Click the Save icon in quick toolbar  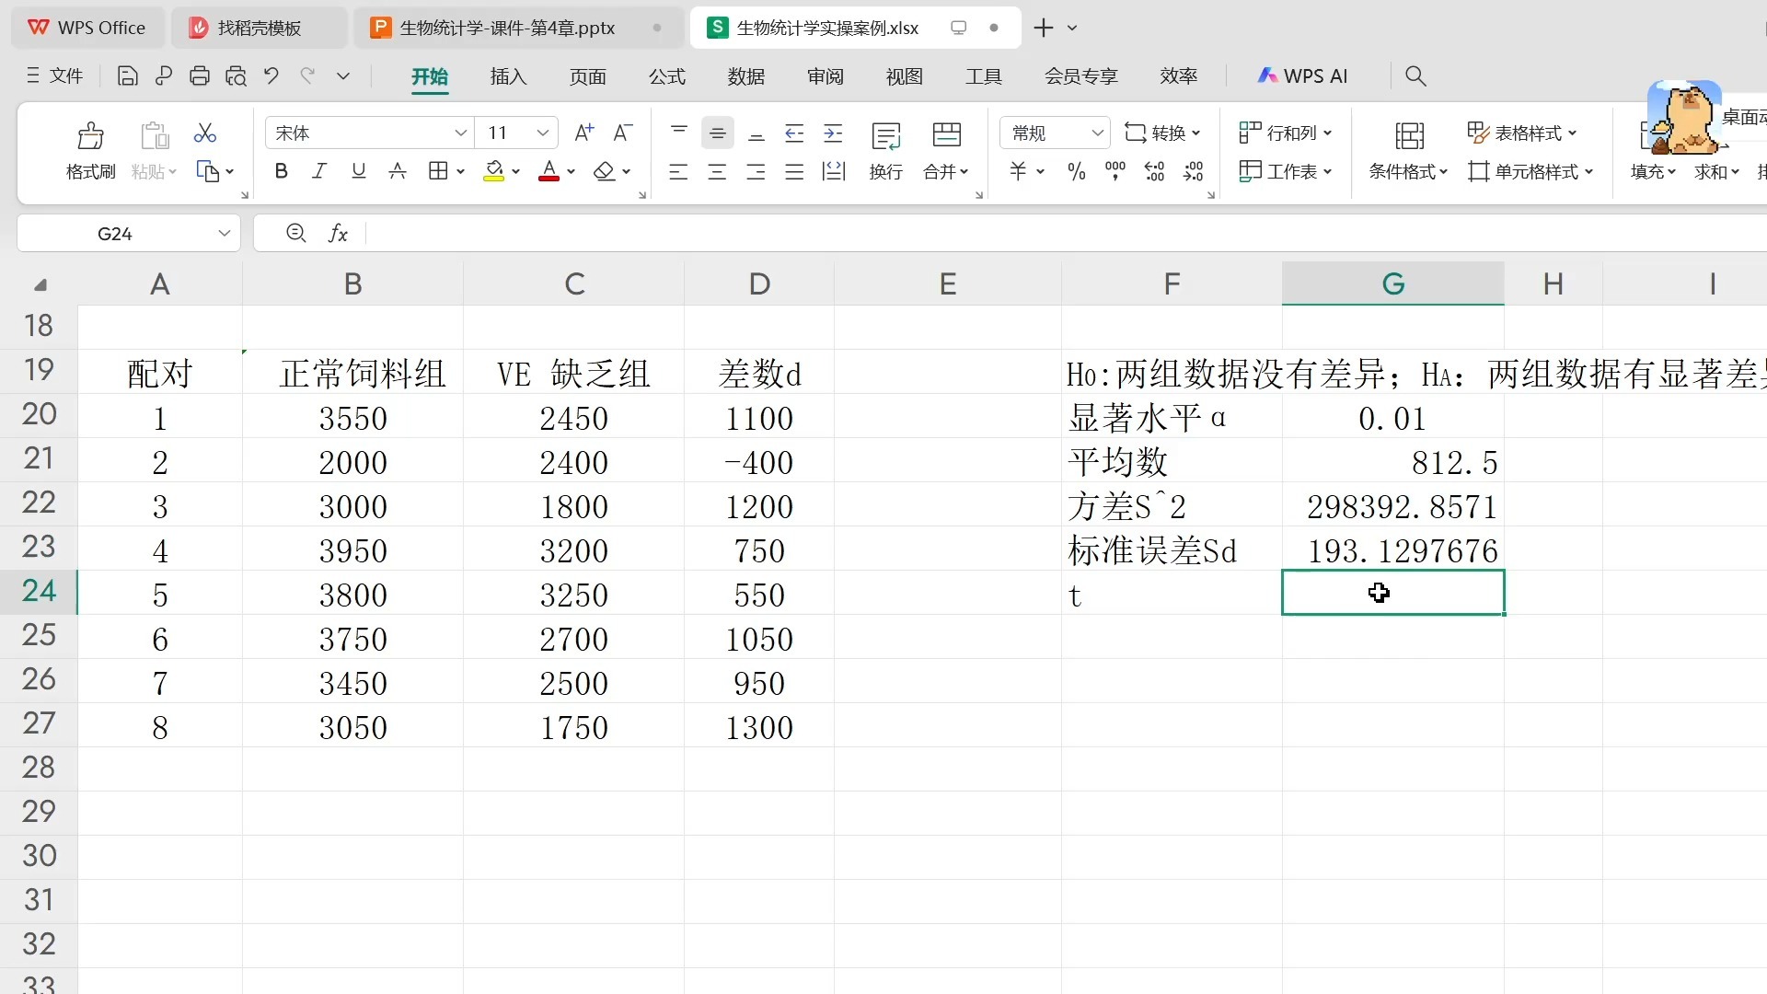click(127, 76)
